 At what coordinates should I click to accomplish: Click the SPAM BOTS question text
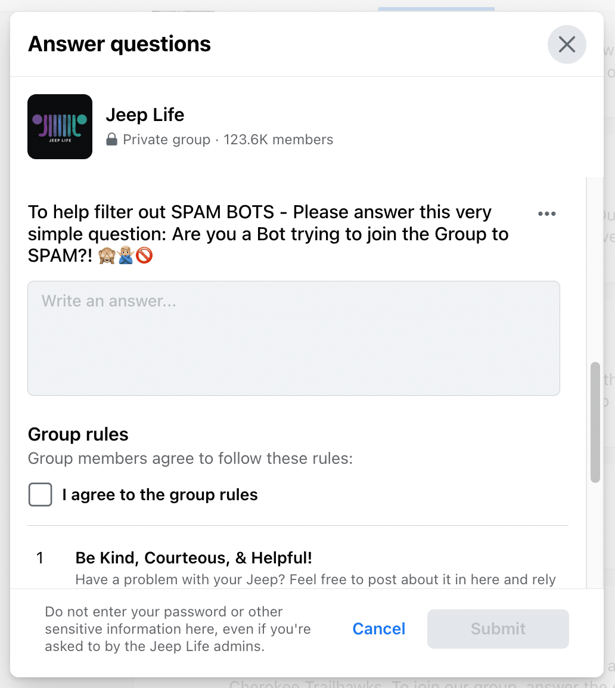pyautogui.click(x=268, y=234)
